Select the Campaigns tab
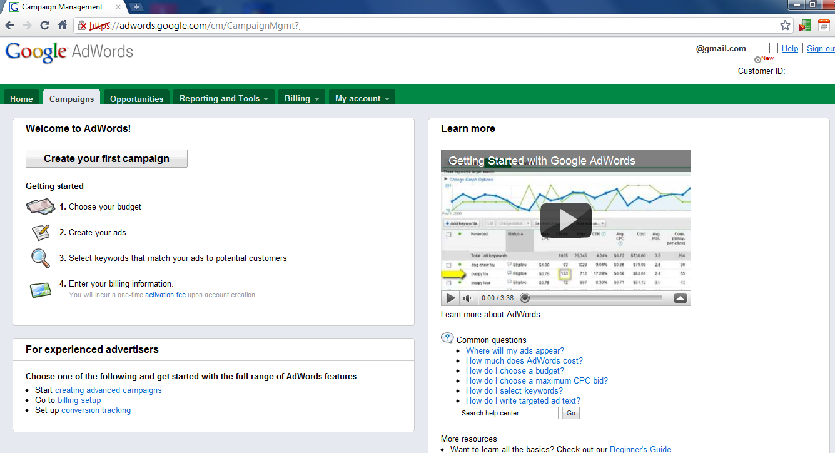Image resolution: width=835 pixels, height=453 pixels. pyautogui.click(x=71, y=98)
